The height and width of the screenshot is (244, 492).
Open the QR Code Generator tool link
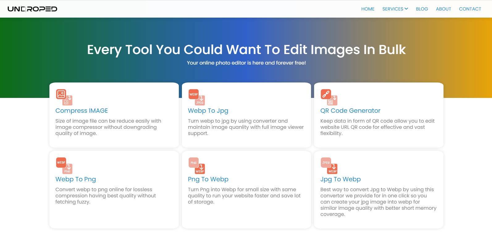coord(350,111)
